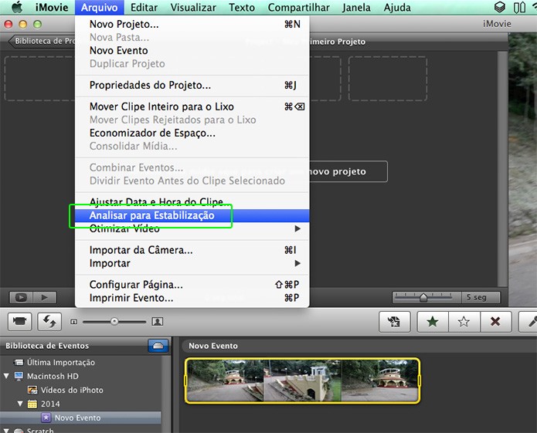Image resolution: width=537 pixels, height=433 pixels.
Task: Click the small filmstrip size icon
Action: [x=73, y=322]
